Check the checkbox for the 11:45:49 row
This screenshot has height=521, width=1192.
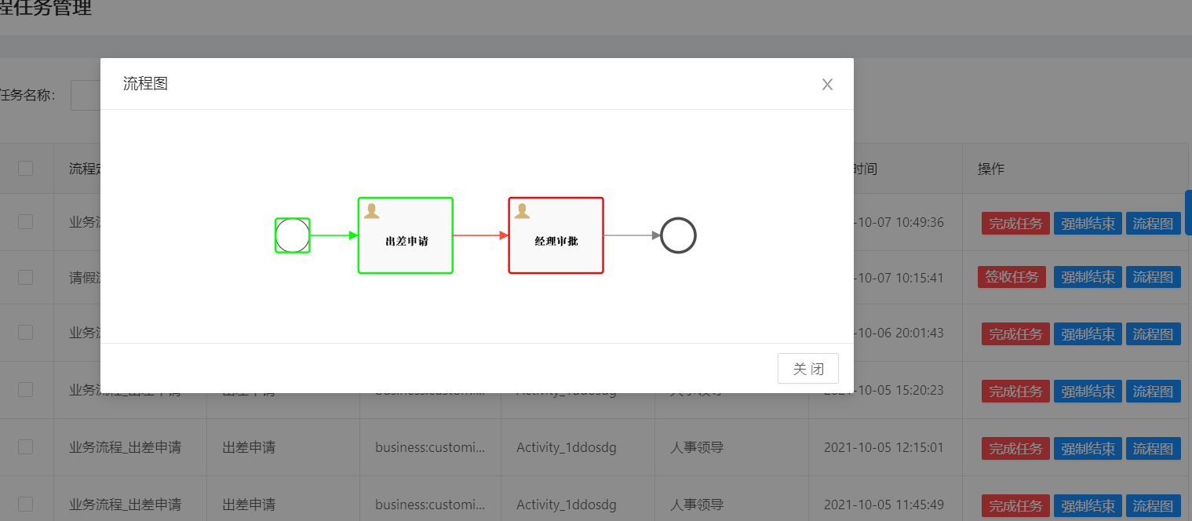pyautogui.click(x=26, y=504)
